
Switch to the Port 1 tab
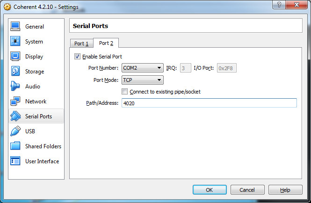click(x=81, y=43)
